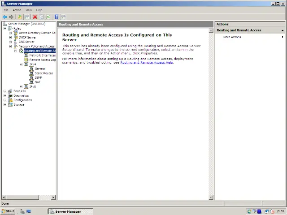Collapse the Roles tree node
287x215 pixels.
click(5, 28)
